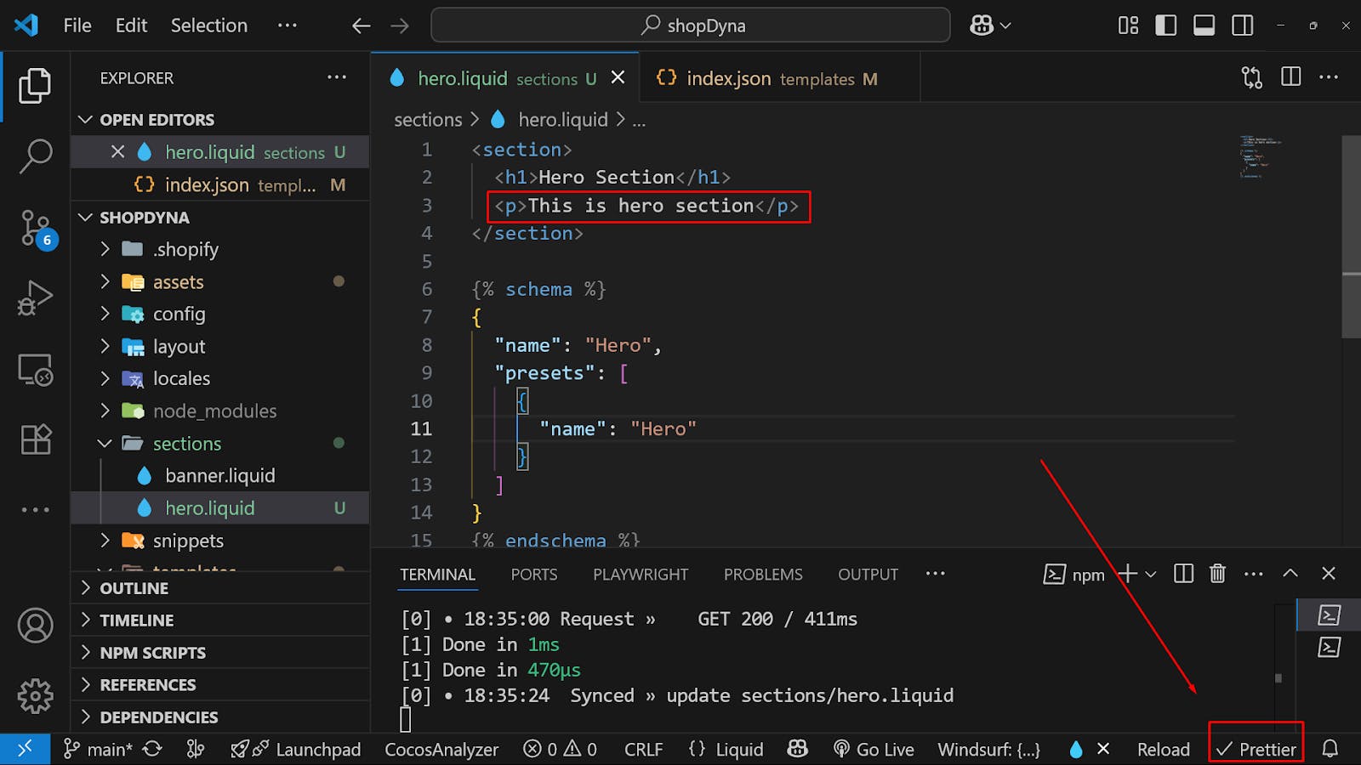Go forward with the right arrow
This screenshot has width=1361, height=765.
(x=399, y=25)
